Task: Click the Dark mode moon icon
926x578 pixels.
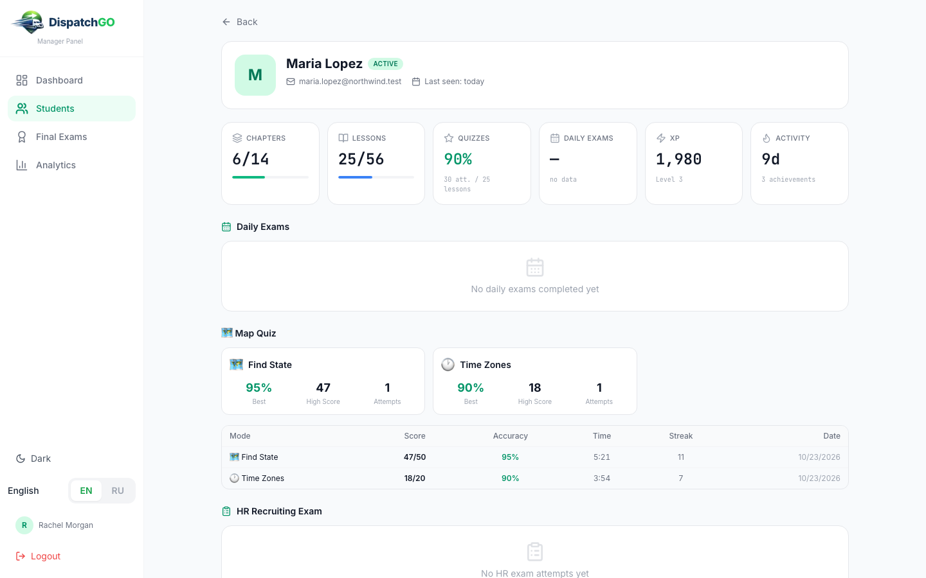Action: pyautogui.click(x=21, y=459)
